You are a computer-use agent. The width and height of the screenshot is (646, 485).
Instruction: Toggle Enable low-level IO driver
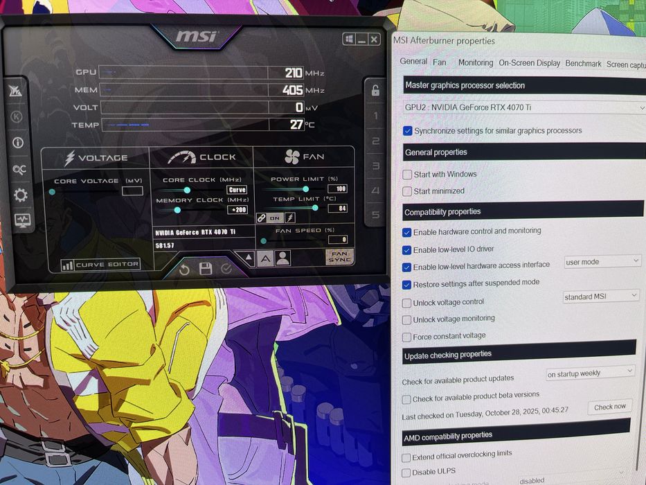[x=406, y=250]
